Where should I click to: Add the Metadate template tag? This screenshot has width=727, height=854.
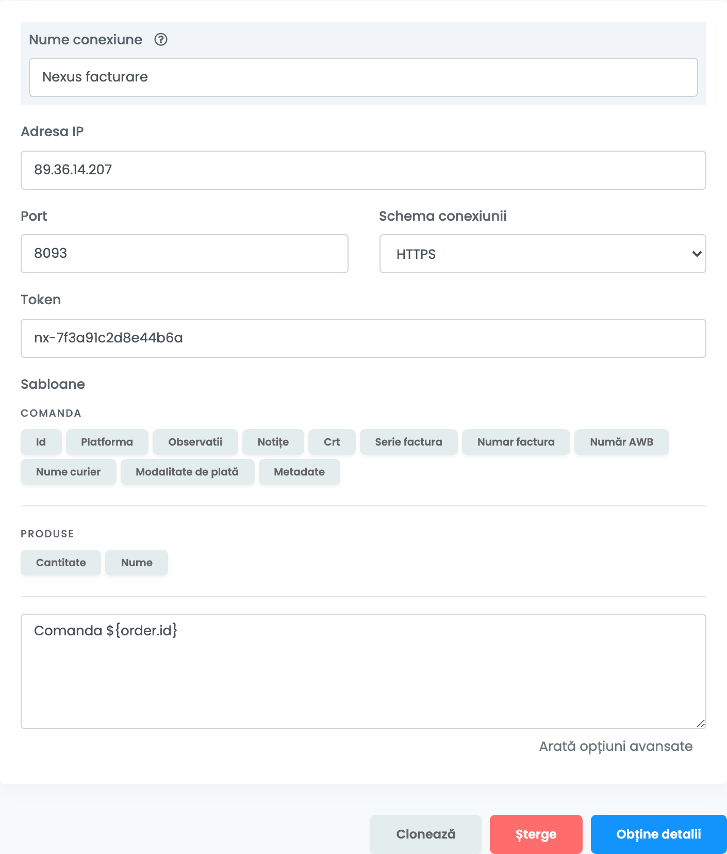pyautogui.click(x=300, y=472)
